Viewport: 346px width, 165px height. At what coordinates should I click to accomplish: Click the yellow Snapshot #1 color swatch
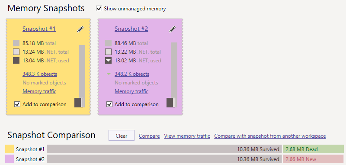[x=9, y=149]
